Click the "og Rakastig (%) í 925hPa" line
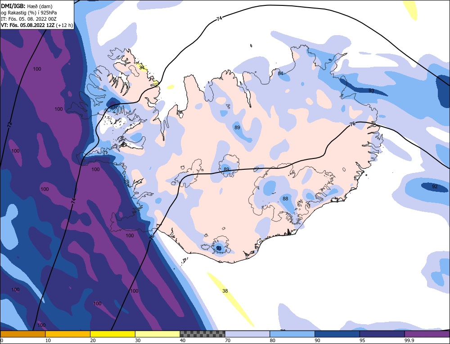This screenshot has height=344, width=450. coord(29,13)
